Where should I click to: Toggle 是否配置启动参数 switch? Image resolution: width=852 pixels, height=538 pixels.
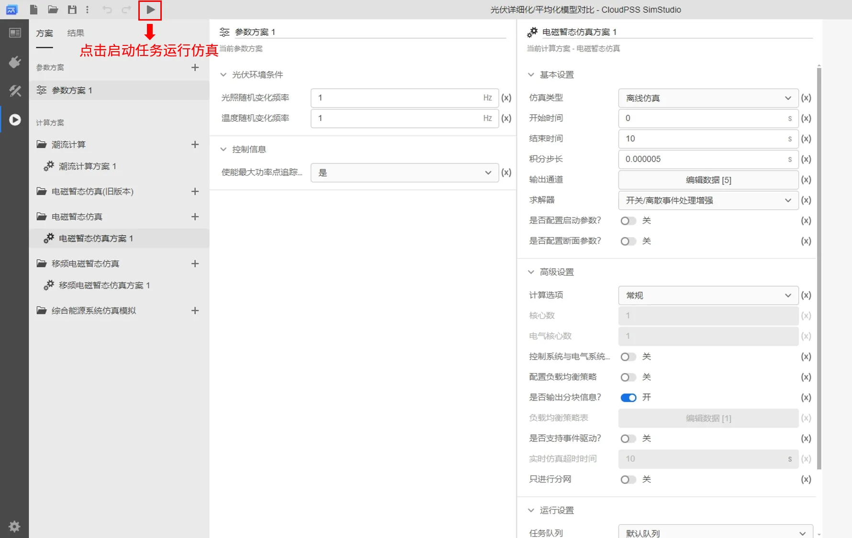(x=628, y=220)
